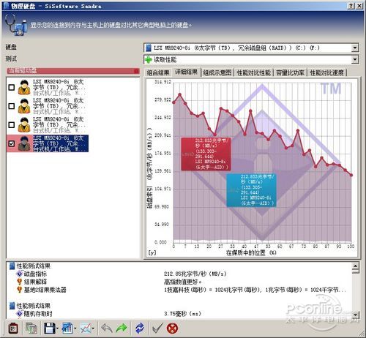This screenshot has height=338, width=366.
Task: Switch to the 性能对比性能 tab
Action: click(x=254, y=72)
